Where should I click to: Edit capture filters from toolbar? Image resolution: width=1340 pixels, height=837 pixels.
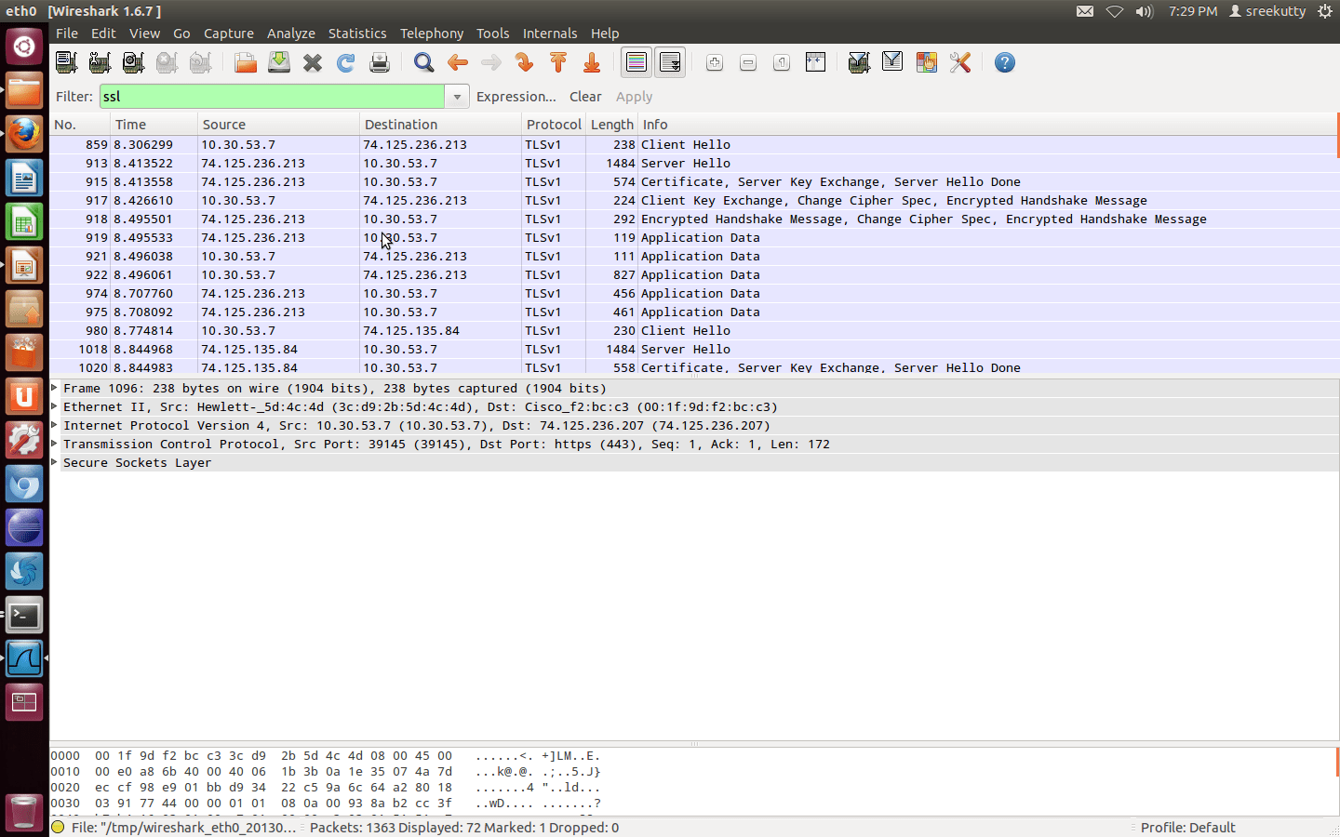click(x=859, y=62)
